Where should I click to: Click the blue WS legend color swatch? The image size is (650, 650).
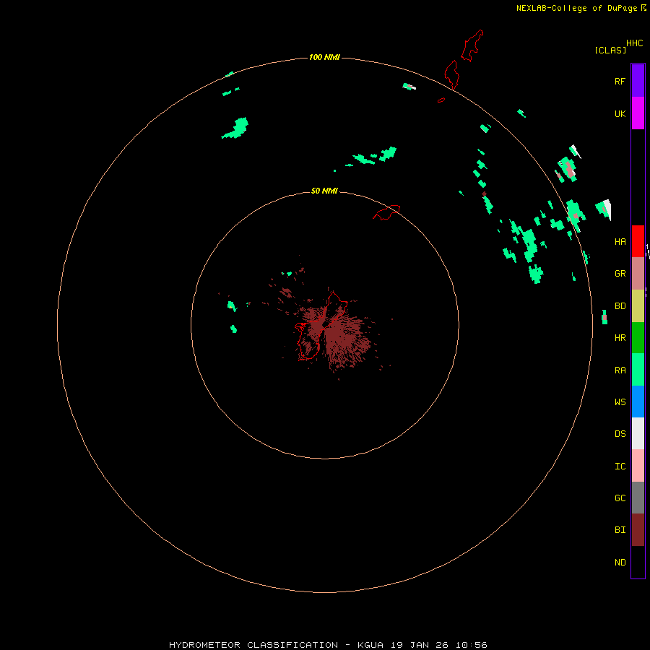click(x=638, y=402)
